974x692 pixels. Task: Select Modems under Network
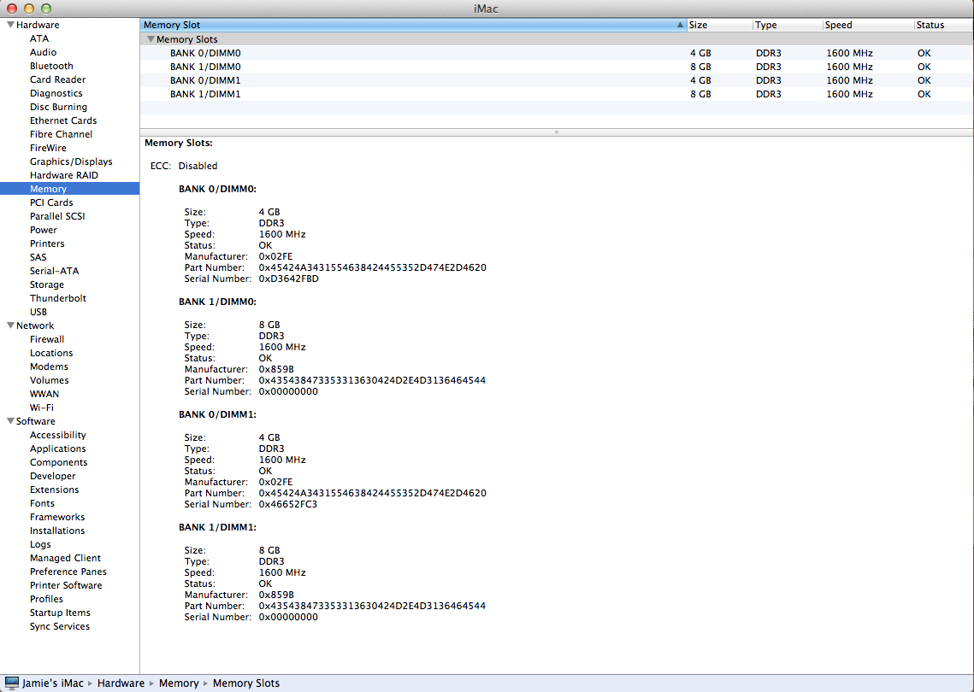click(x=49, y=367)
